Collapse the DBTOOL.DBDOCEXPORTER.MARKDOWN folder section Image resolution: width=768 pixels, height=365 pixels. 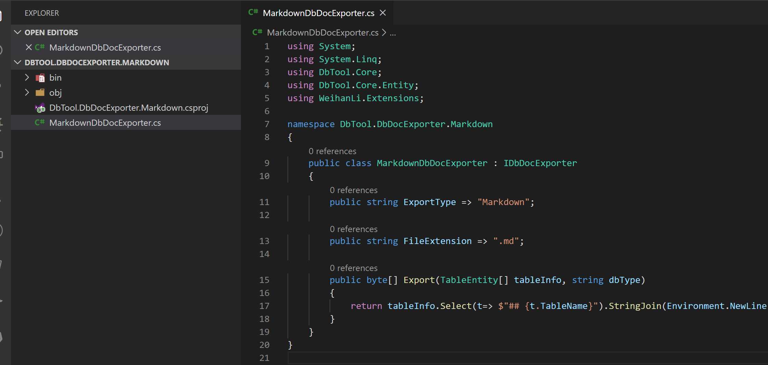pos(17,62)
